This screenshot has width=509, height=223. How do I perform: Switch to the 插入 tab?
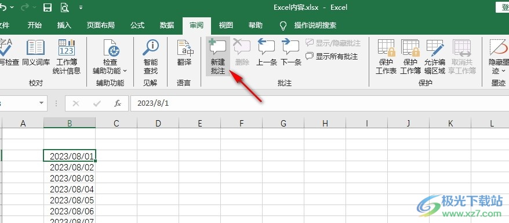64,25
